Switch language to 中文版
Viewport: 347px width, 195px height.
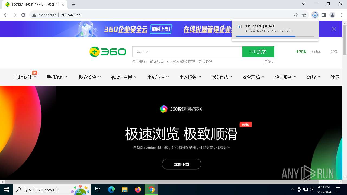[x=301, y=51]
